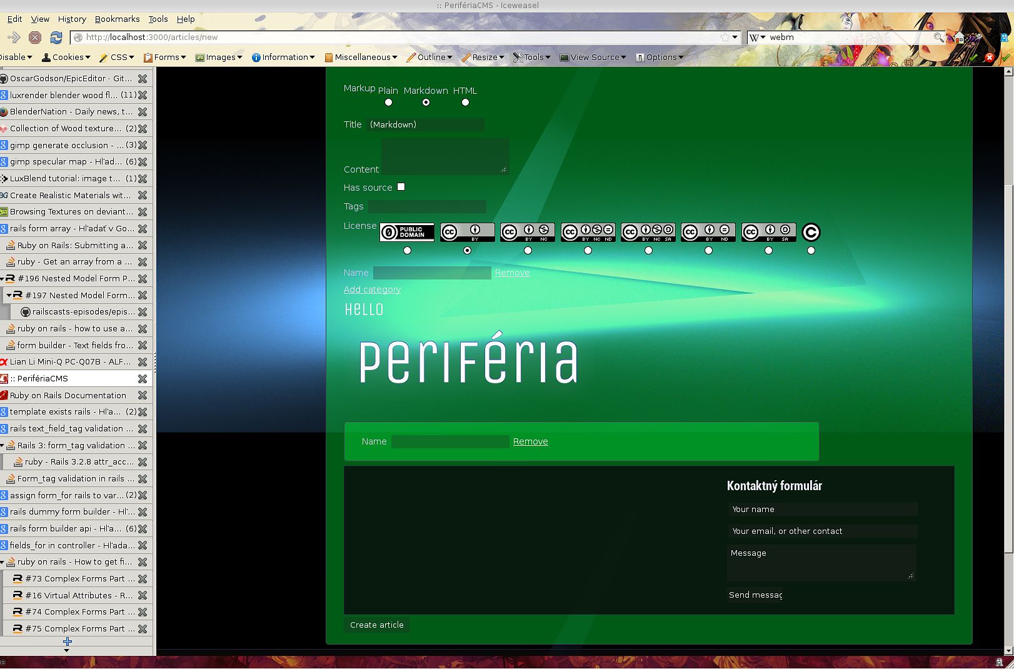Open the View menu

(x=40, y=19)
